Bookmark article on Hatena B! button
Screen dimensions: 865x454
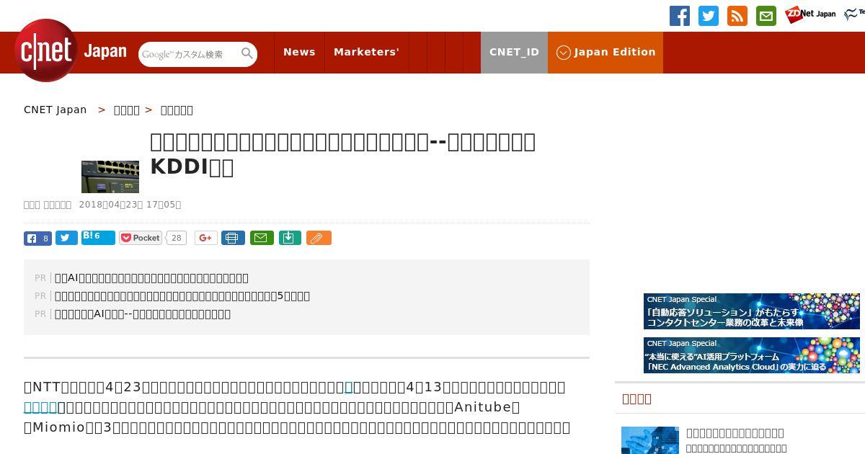coord(98,237)
